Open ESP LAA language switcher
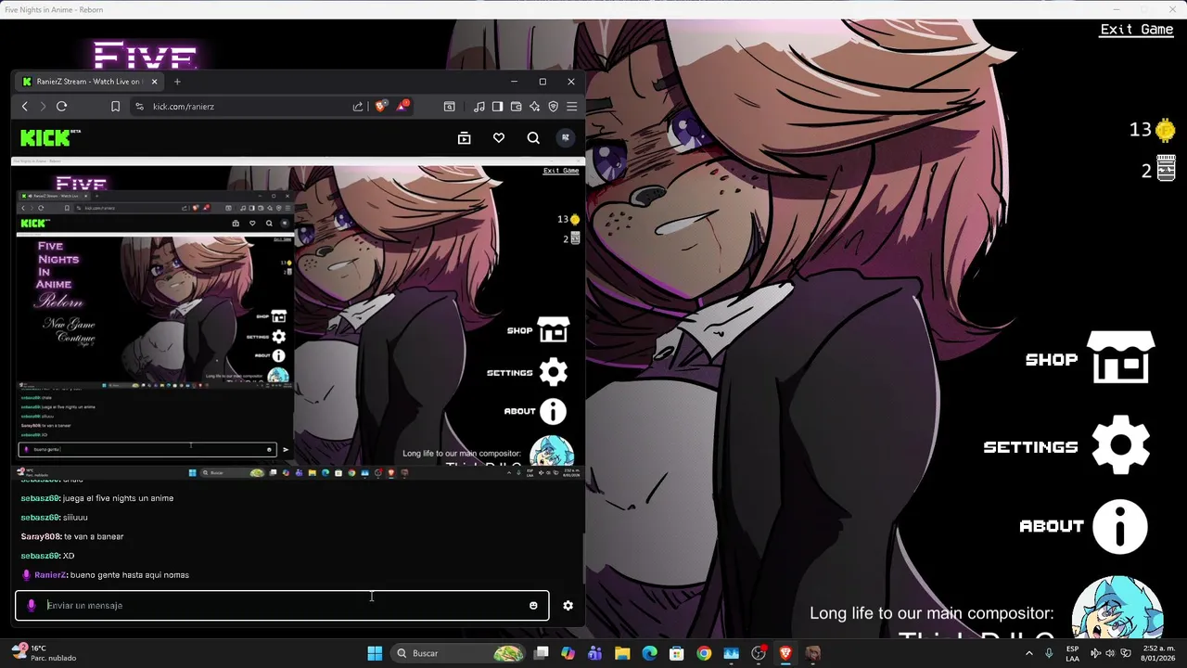Image resolution: width=1187 pixels, height=668 pixels. point(1073,653)
